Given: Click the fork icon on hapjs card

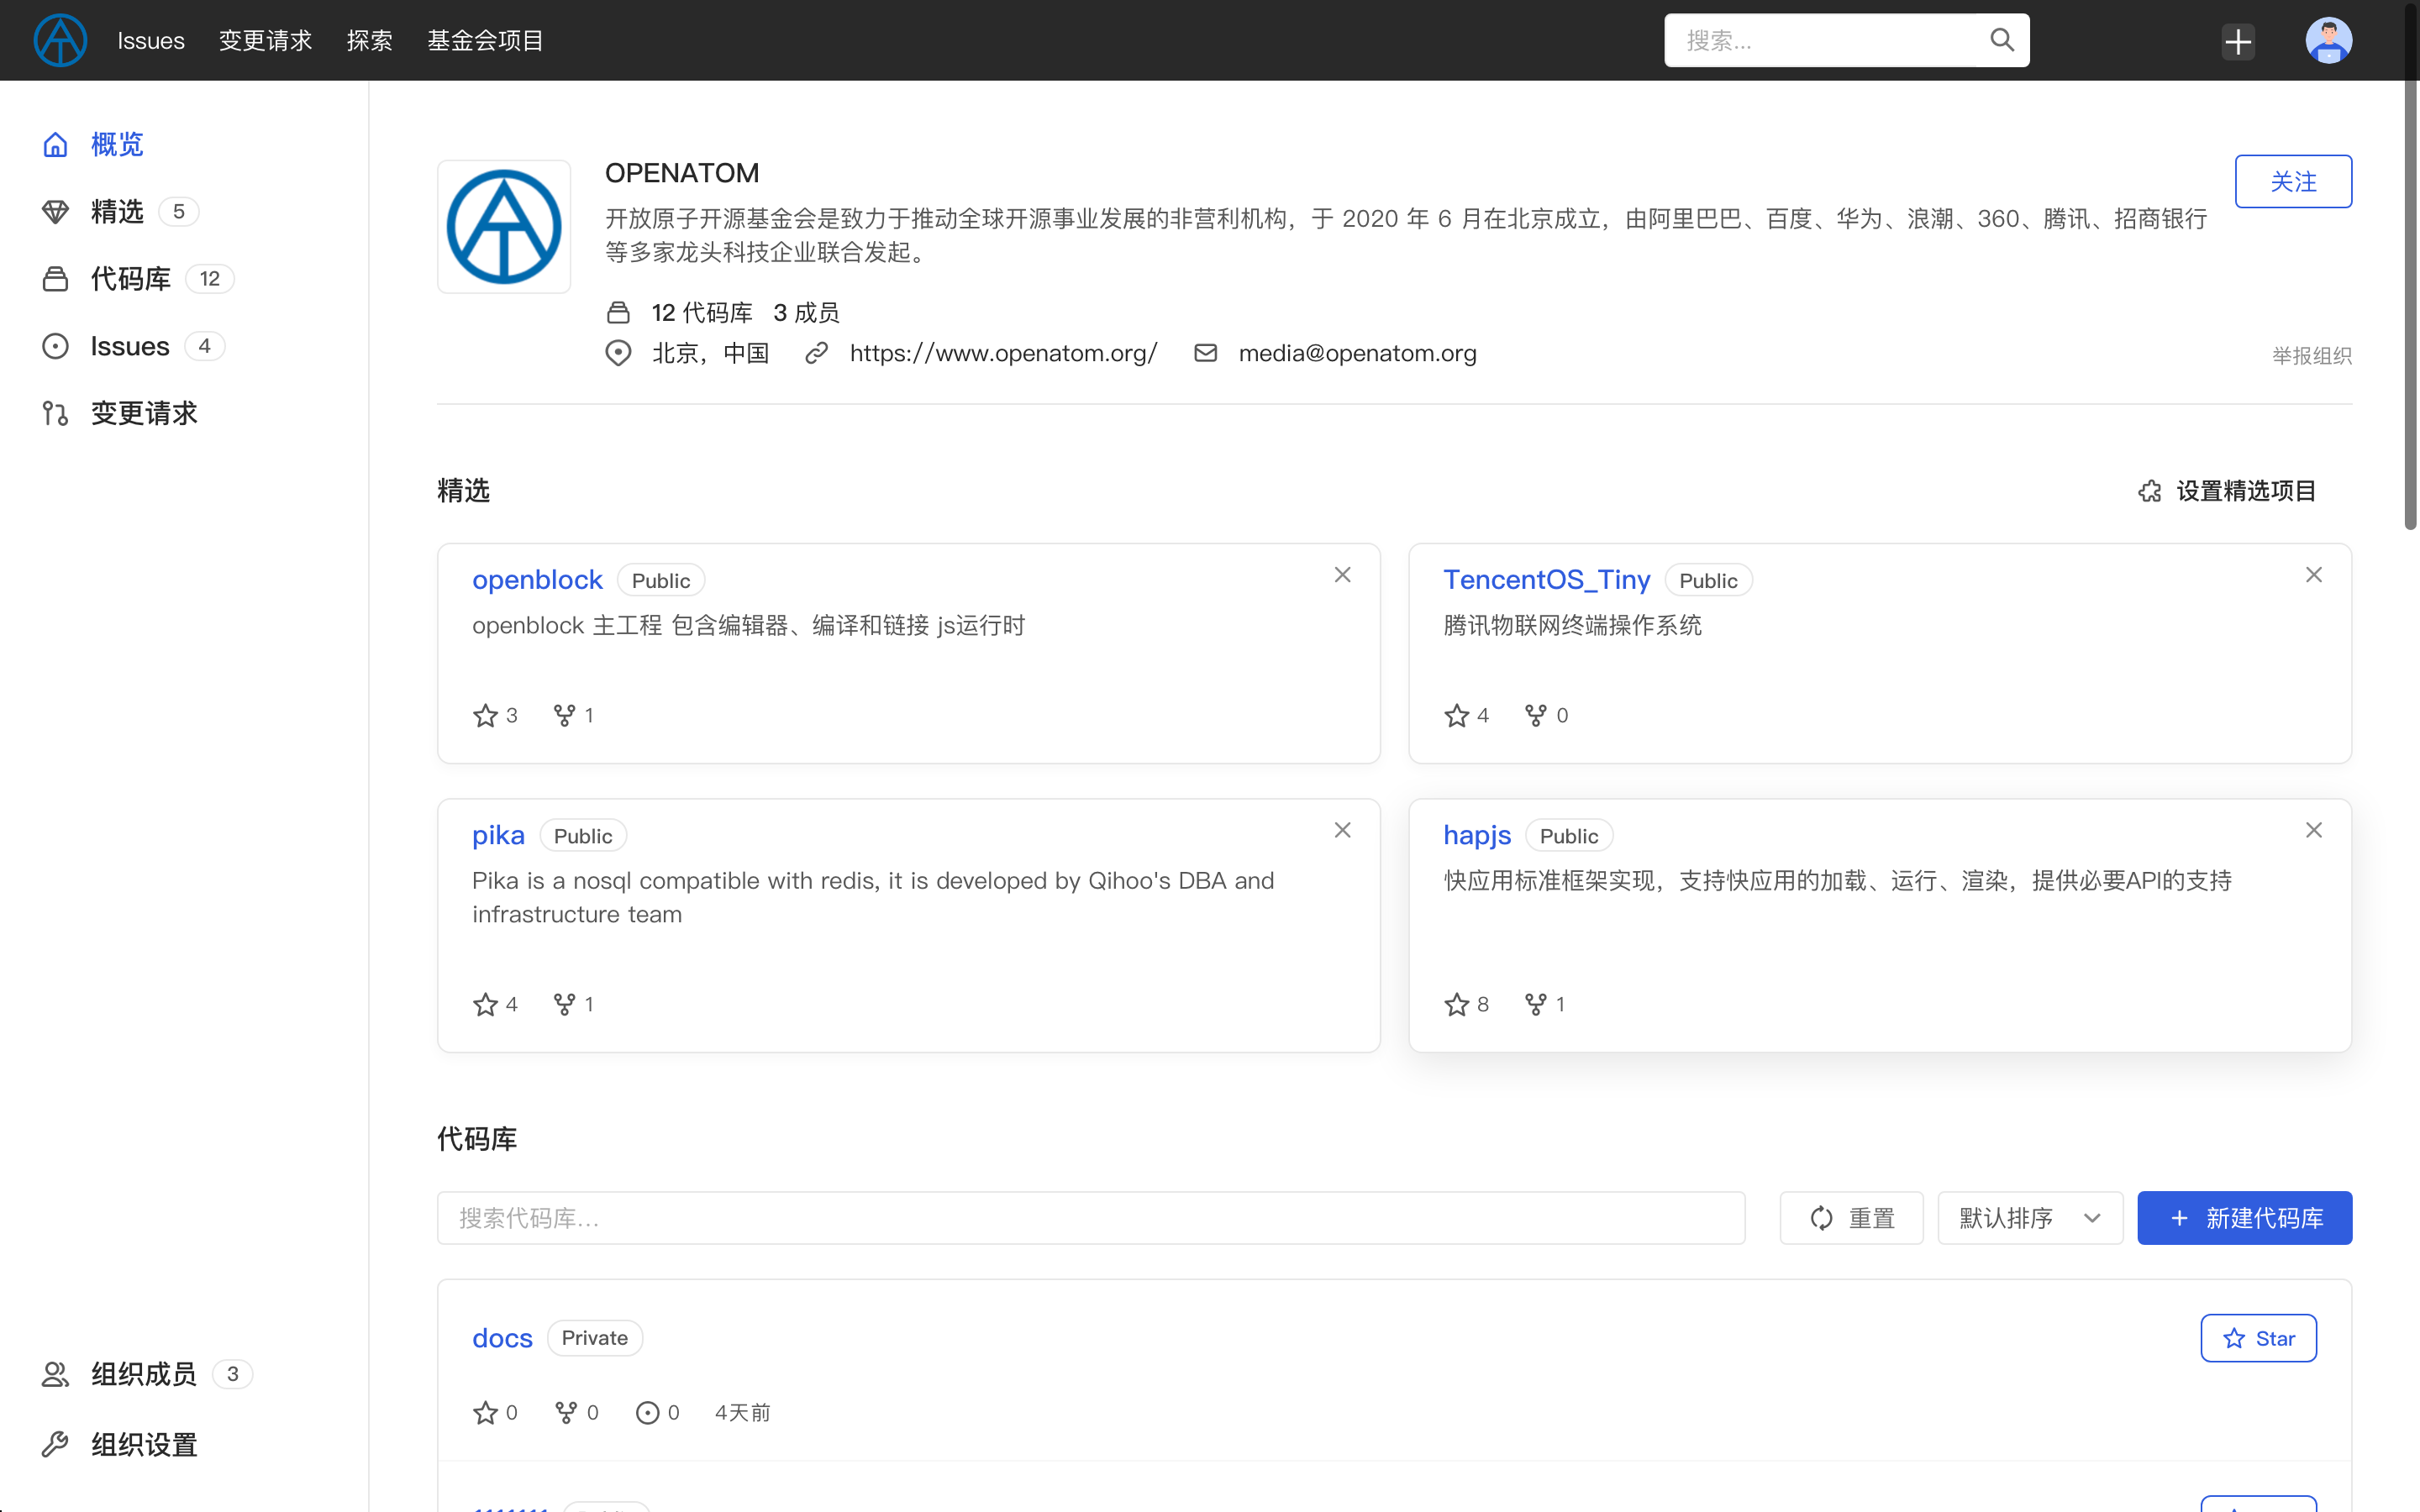Looking at the screenshot, I should click(x=1535, y=1004).
